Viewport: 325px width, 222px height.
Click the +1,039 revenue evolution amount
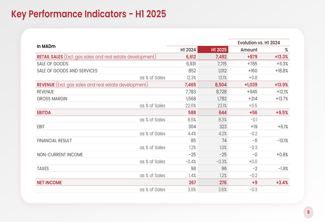(x=250, y=85)
